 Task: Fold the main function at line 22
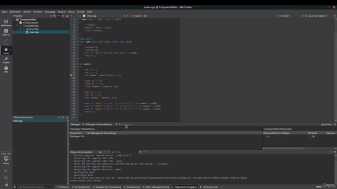click(77, 64)
